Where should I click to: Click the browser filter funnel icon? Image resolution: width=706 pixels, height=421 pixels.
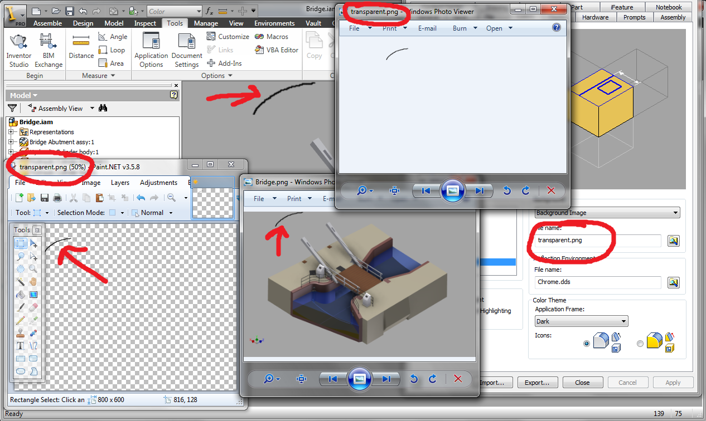click(12, 108)
